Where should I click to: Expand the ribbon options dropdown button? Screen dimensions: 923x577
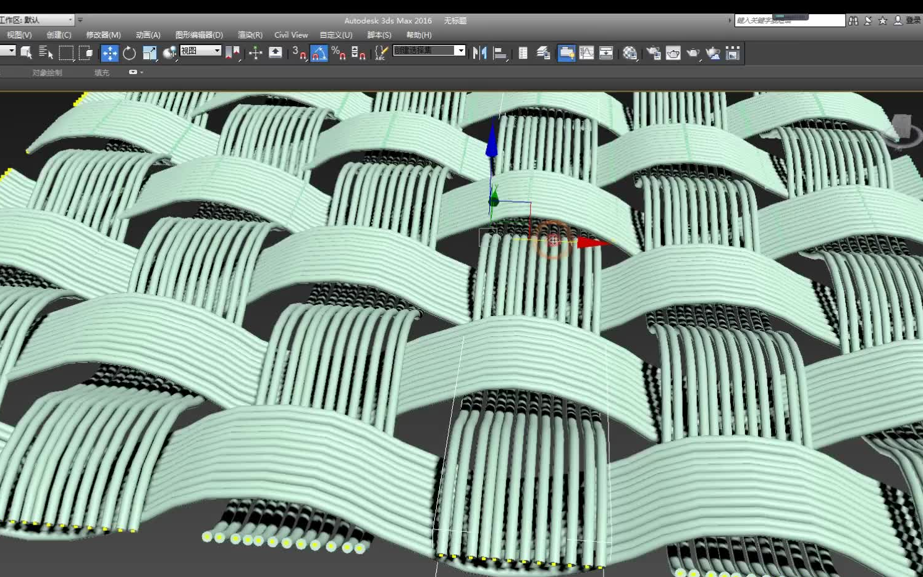coord(135,72)
